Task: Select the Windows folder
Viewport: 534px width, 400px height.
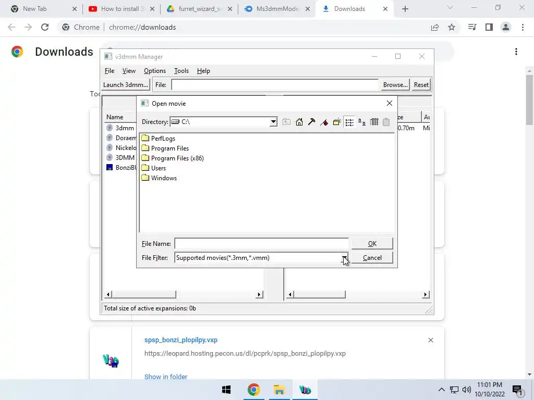Action: (159, 178)
